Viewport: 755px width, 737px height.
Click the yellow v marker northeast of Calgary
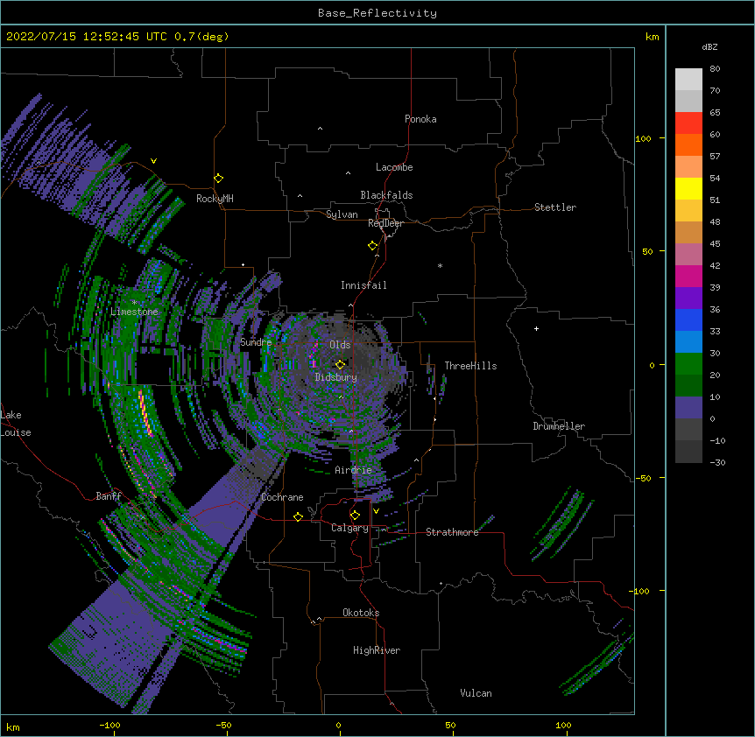click(x=376, y=511)
